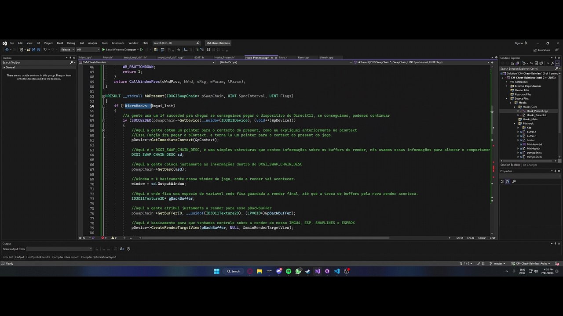This screenshot has width=563, height=316.
Task: Click the errors count indicator
Action: pos(105,238)
